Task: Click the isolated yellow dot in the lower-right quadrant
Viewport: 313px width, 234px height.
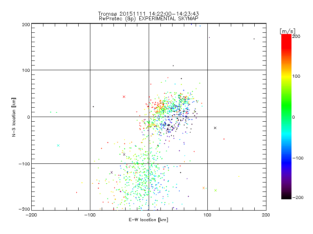Action: coord(239,176)
